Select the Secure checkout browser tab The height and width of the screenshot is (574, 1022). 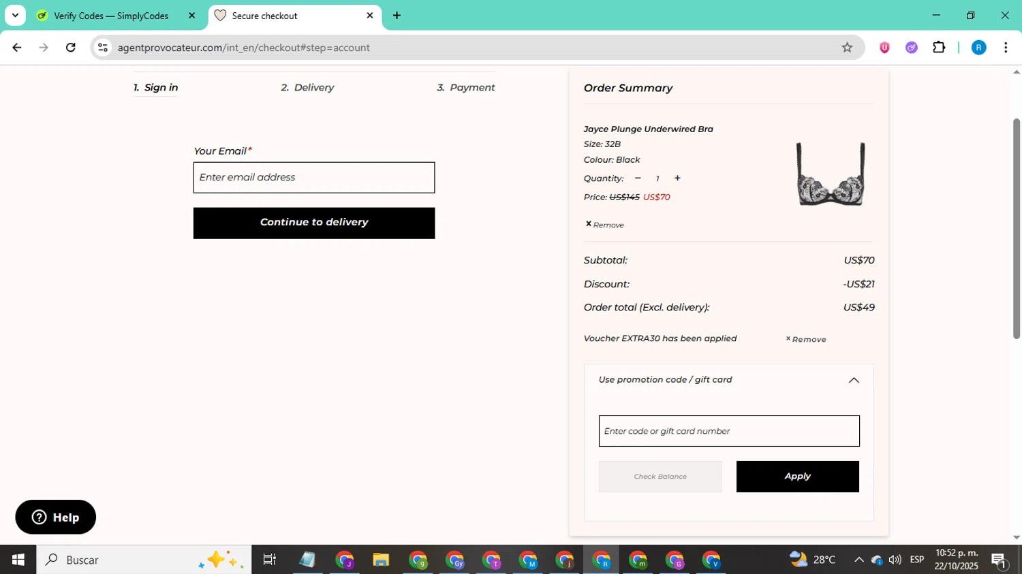(294, 16)
